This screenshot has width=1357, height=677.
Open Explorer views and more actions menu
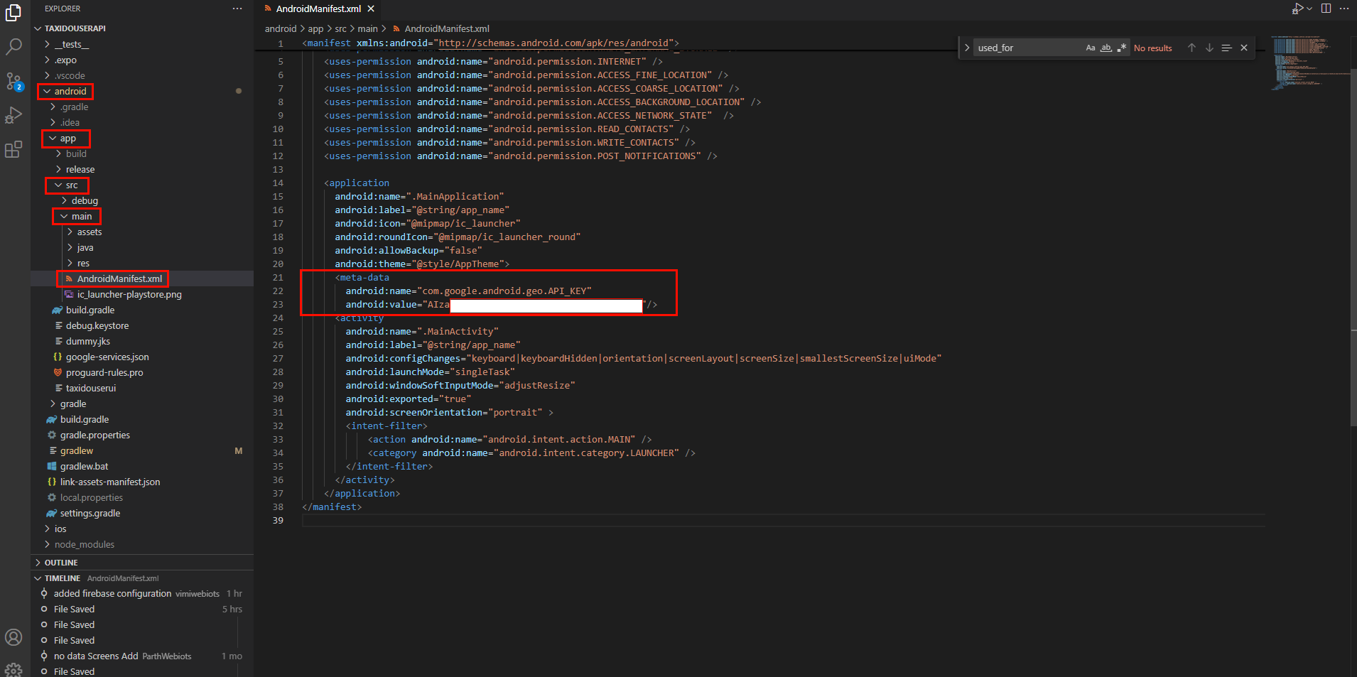(x=237, y=9)
